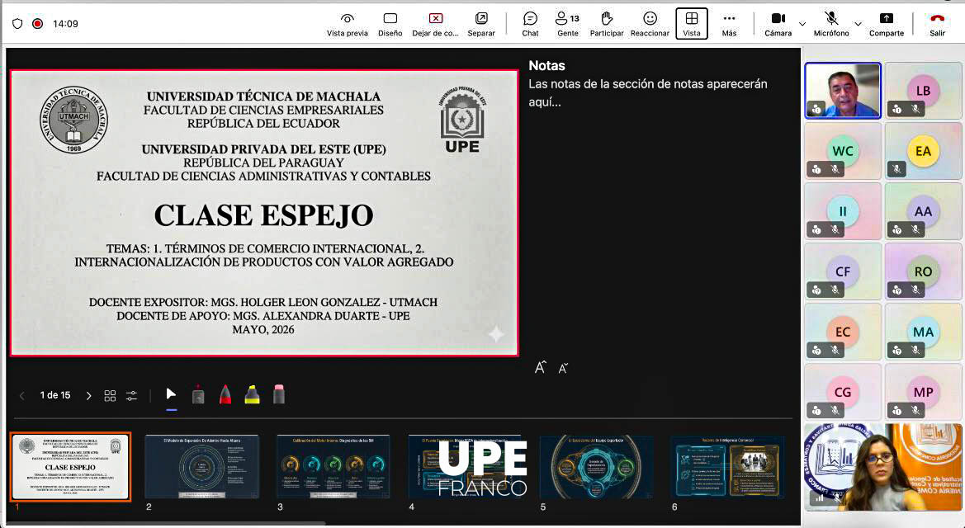Select participant tile MP
Image resolution: width=965 pixels, height=528 pixels.
pyautogui.click(x=923, y=392)
